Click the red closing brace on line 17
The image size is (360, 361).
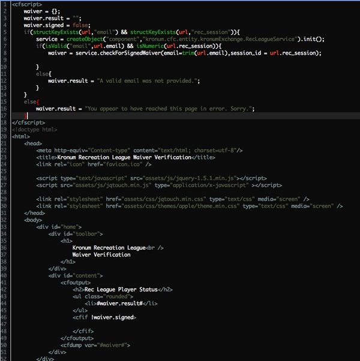pyautogui.click(x=25, y=115)
